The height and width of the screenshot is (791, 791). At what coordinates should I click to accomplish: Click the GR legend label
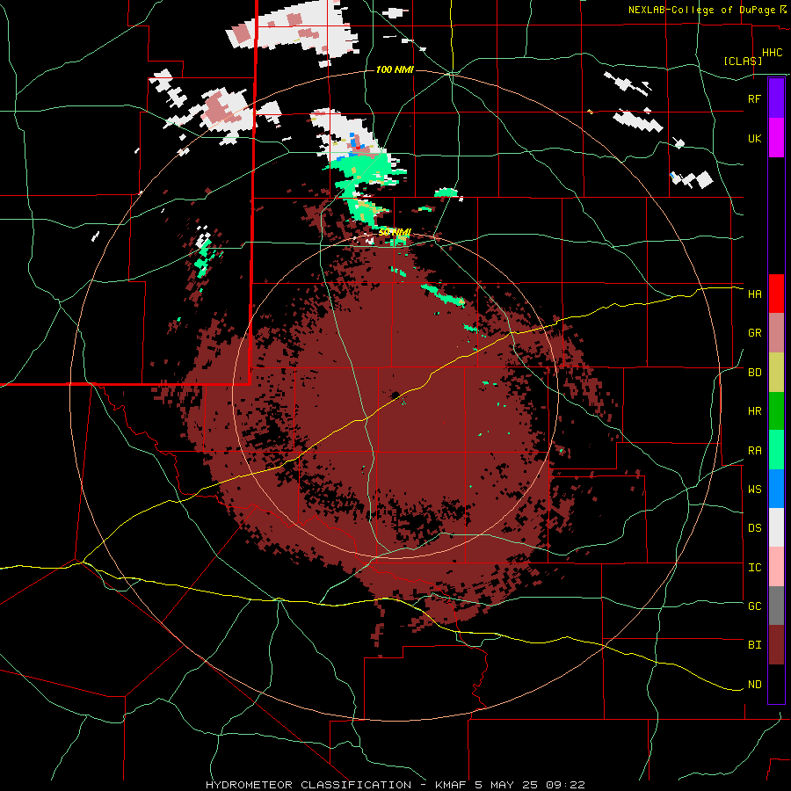tap(754, 333)
